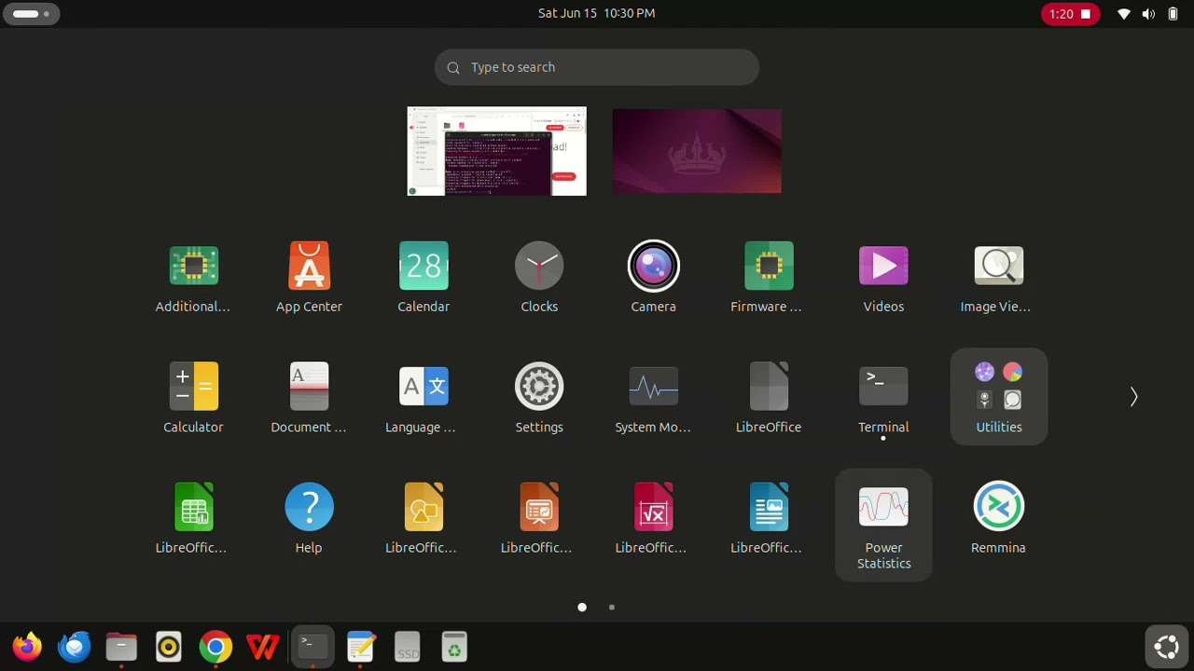Launch App Center
Image resolution: width=1194 pixels, height=671 pixels.
[309, 278]
